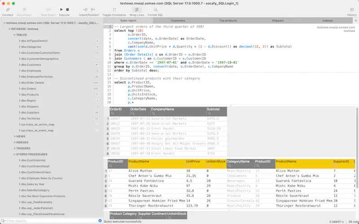Click the Outdent icon in toolbar
Image resolution: width=359 pixels, height=224 pixels.
point(93,9)
